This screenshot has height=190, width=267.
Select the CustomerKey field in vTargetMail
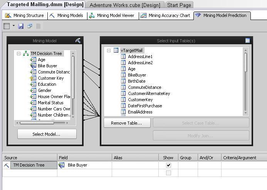pyautogui.click(x=140, y=100)
